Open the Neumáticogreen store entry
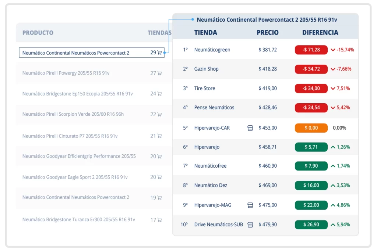377x251 pixels. click(212, 50)
